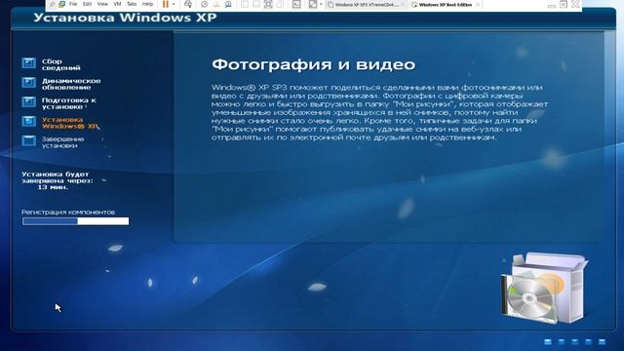
Task: Click the icon beside Установка Windows XP step
Action: click(x=28, y=121)
